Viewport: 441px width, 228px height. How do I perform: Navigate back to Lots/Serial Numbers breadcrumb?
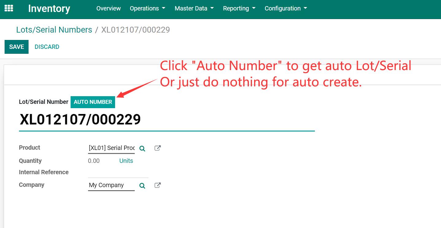[x=54, y=30]
